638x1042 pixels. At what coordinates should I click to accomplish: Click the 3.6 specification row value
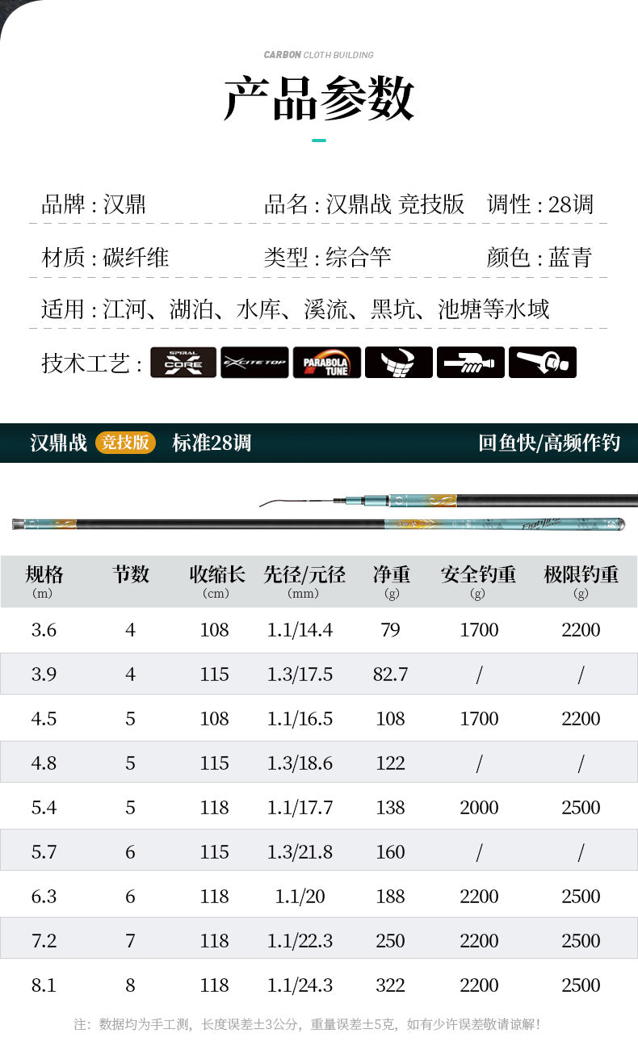[44, 630]
